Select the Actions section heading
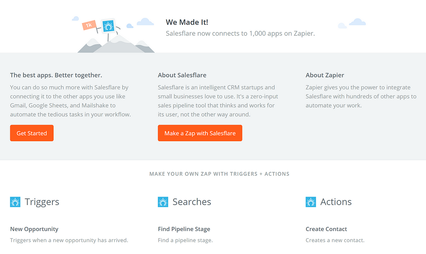Viewport: 426px width, 254px height. [x=336, y=202]
